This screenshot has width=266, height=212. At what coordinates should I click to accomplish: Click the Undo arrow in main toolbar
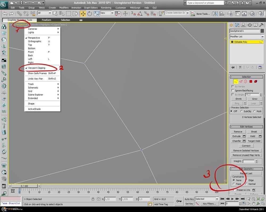(5, 13)
